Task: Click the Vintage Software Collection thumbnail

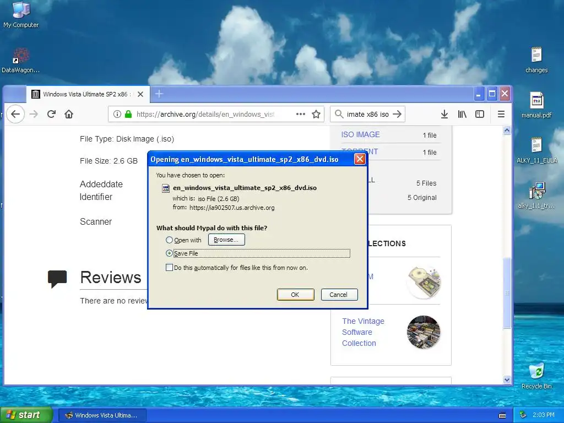Action: (x=424, y=332)
